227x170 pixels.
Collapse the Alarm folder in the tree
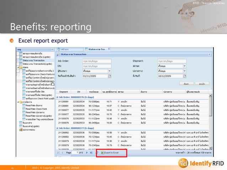coord(18,67)
